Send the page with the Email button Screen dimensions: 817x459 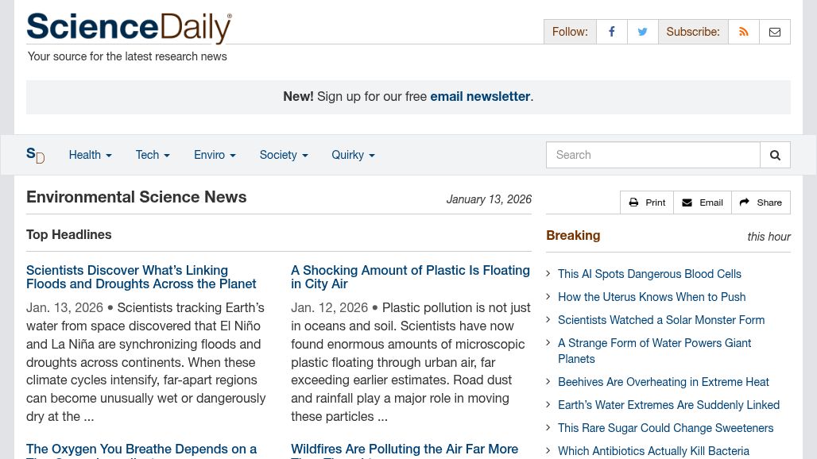point(703,202)
